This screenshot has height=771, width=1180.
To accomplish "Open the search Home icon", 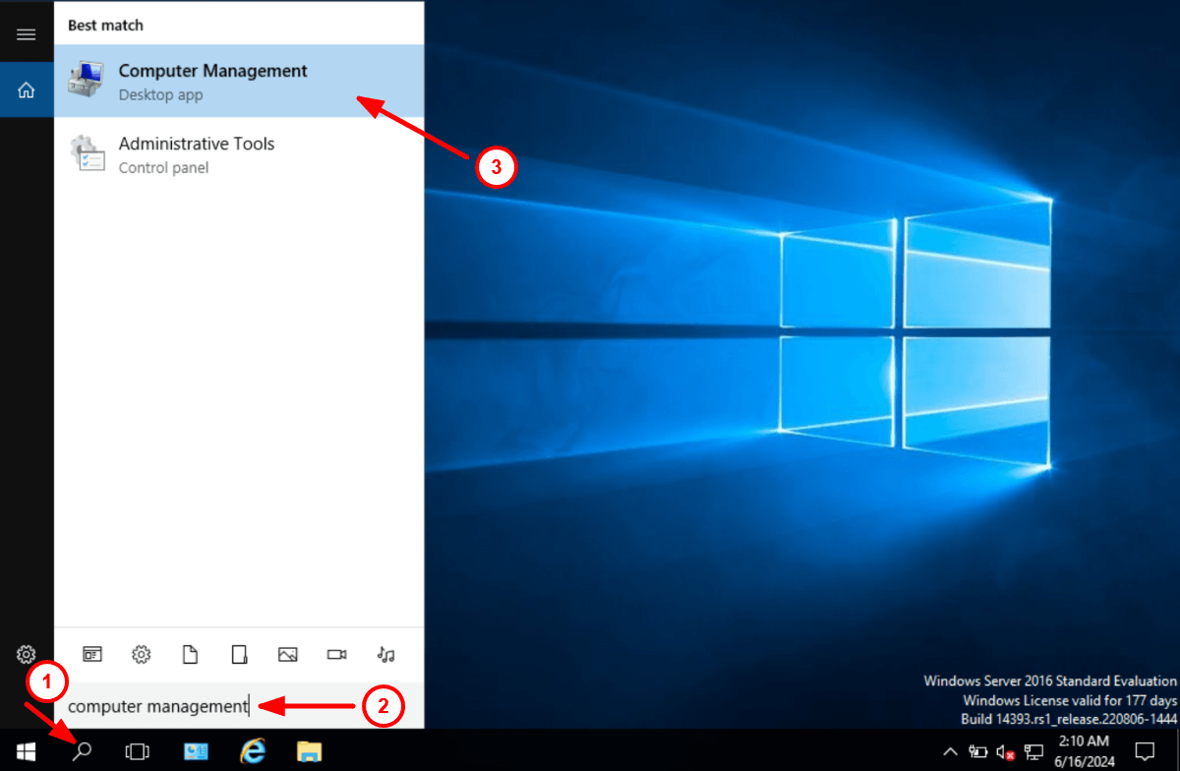I will [x=27, y=89].
